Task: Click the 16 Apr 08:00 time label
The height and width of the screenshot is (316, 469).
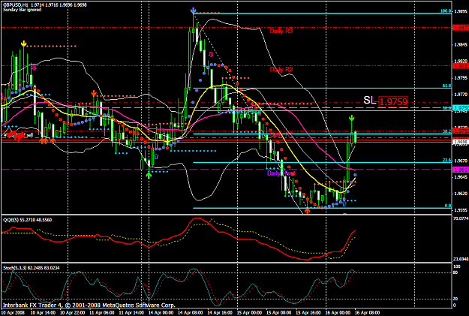Action: point(367,313)
